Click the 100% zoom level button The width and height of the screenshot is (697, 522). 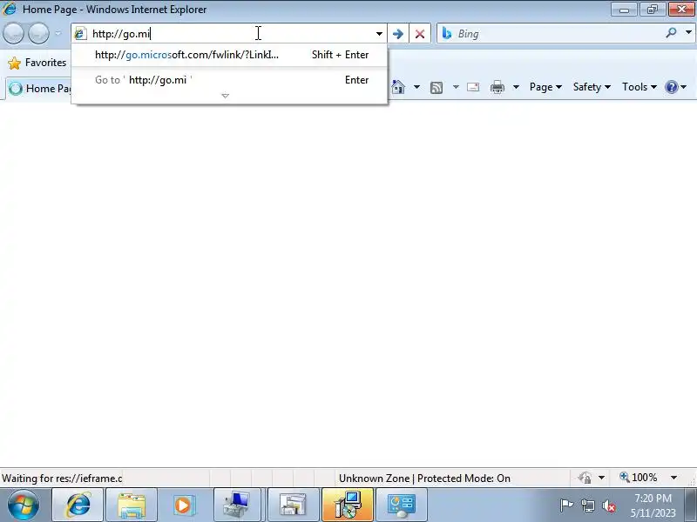point(639,478)
